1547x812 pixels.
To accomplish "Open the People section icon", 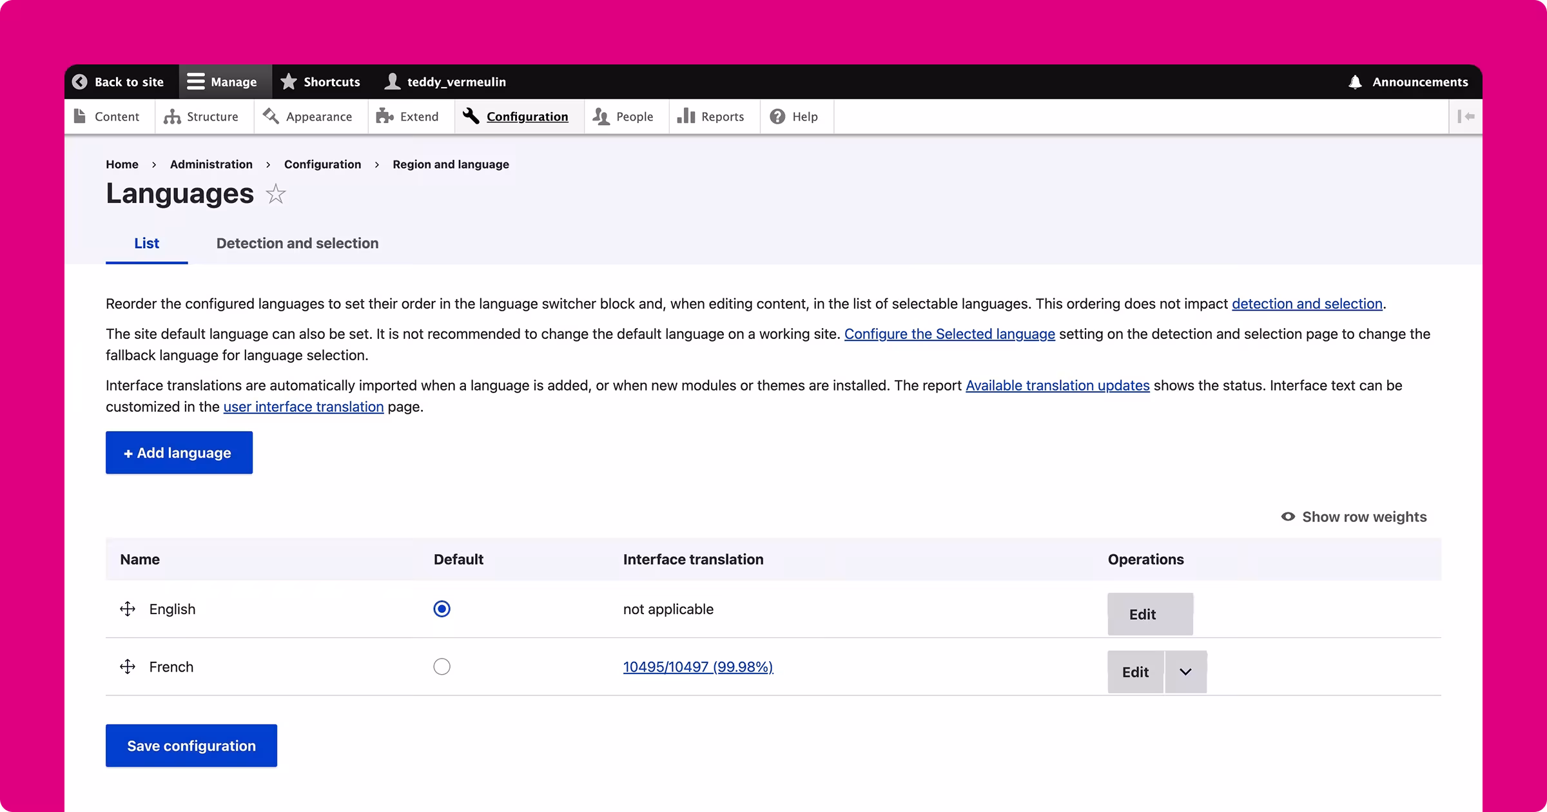I will tap(599, 117).
